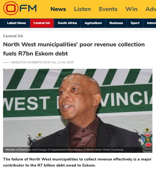Click the photo caption about Dr Ramokgopa
This screenshot has width=156, height=171.
64,150
